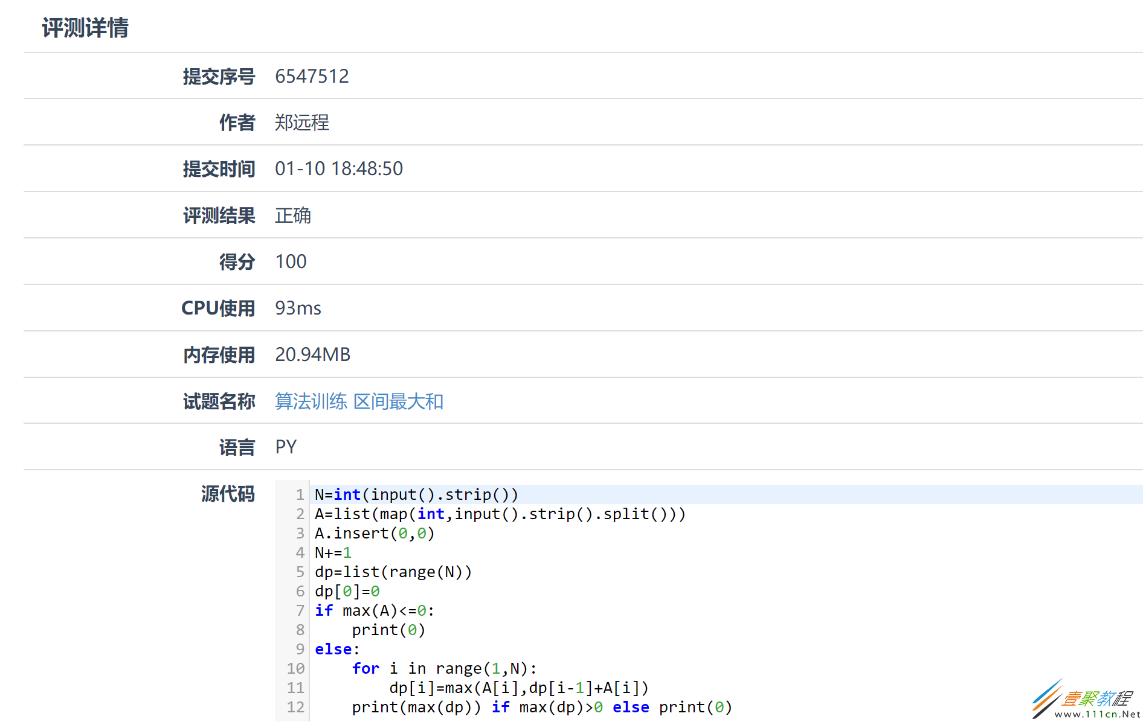The width and height of the screenshot is (1143, 722).
Task: Click the submission number 6547512
Action: (x=312, y=77)
